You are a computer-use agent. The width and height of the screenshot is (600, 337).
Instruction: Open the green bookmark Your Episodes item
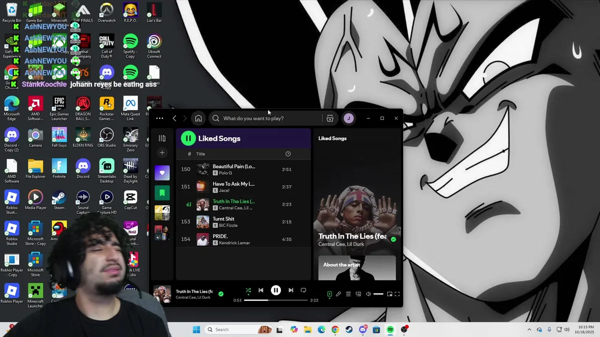point(162,192)
